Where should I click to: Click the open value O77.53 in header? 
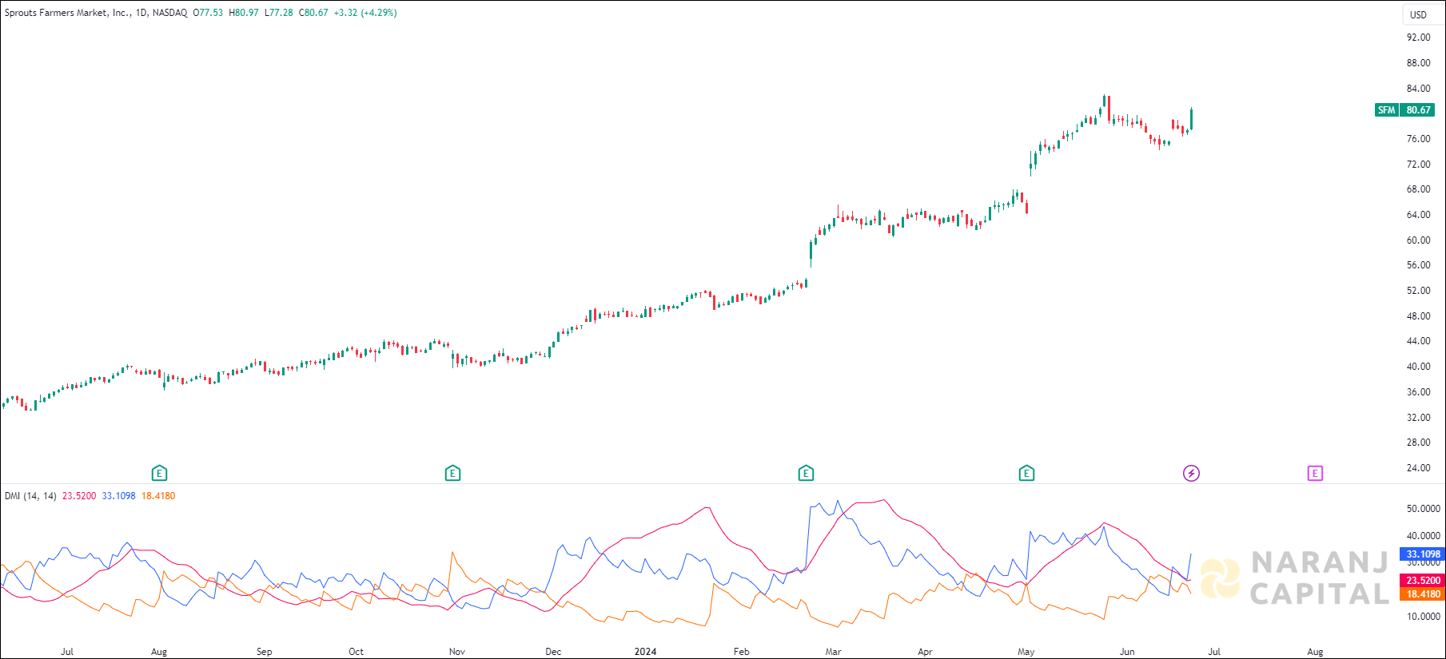click(208, 13)
